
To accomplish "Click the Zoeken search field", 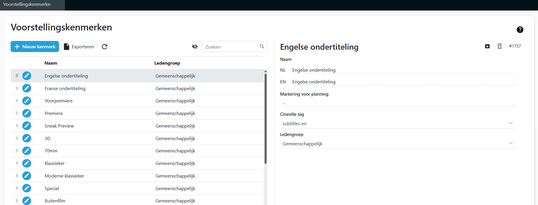I will 230,47.
